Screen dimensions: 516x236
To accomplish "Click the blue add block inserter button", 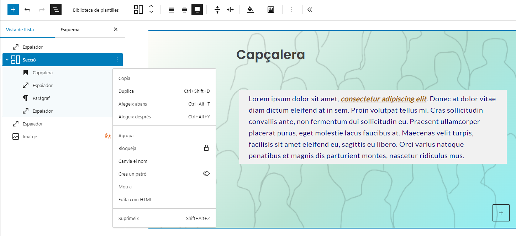I will click(x=13, y=10).
